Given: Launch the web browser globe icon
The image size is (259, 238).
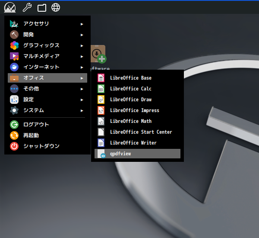Looking at the screenshot, I should (x=56, y=7).
